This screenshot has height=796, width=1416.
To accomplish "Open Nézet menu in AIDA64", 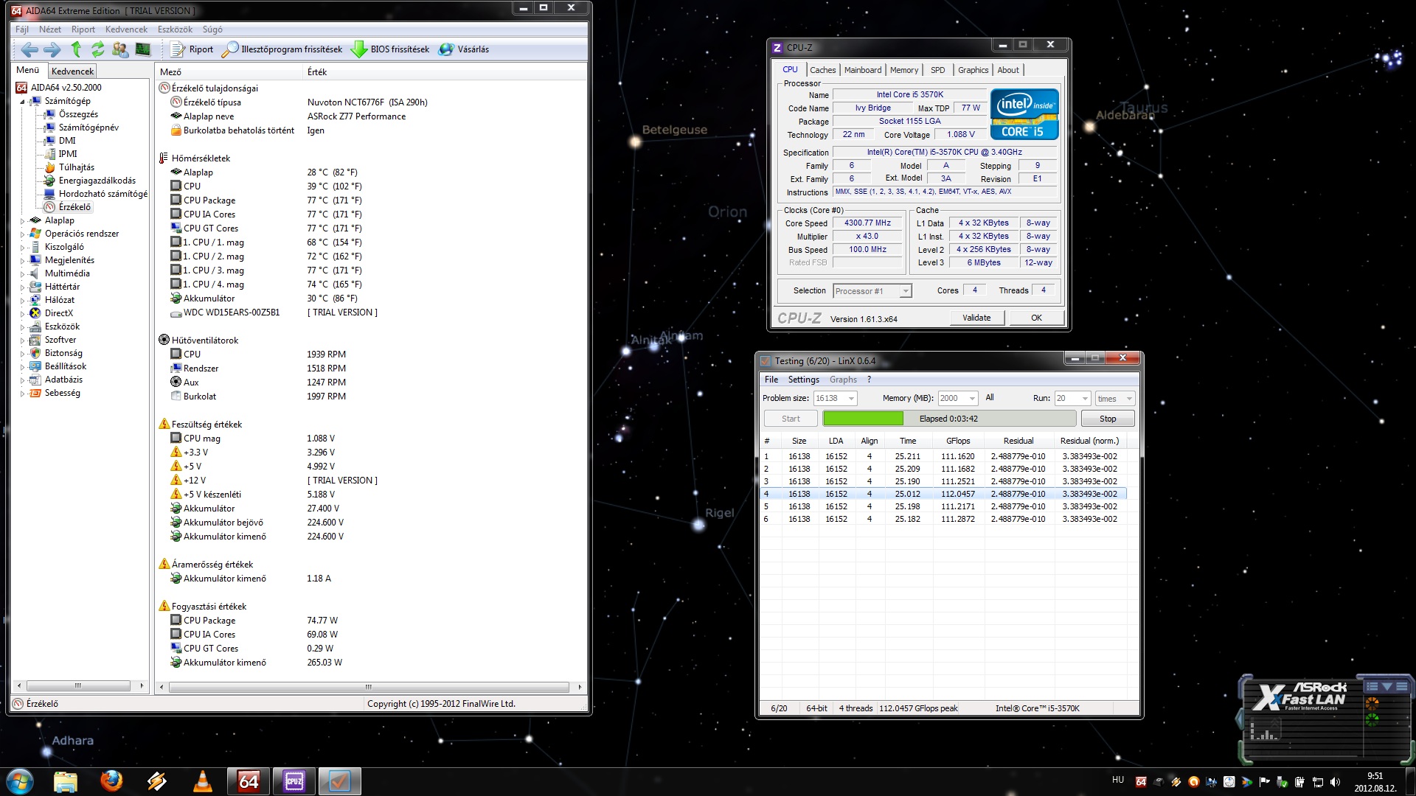I will [50, 29].
